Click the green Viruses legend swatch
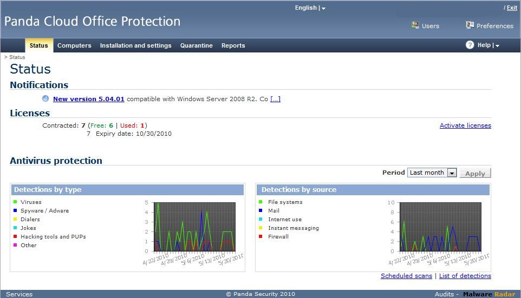Viewport: 521px width, 298px height. [x=16, y=202]
